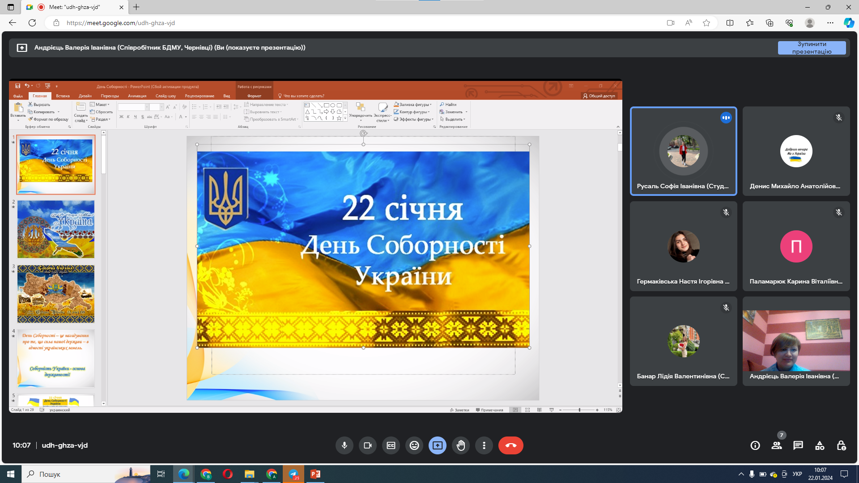Open PowerPoint from the Windows taskbar

point(315,474)
